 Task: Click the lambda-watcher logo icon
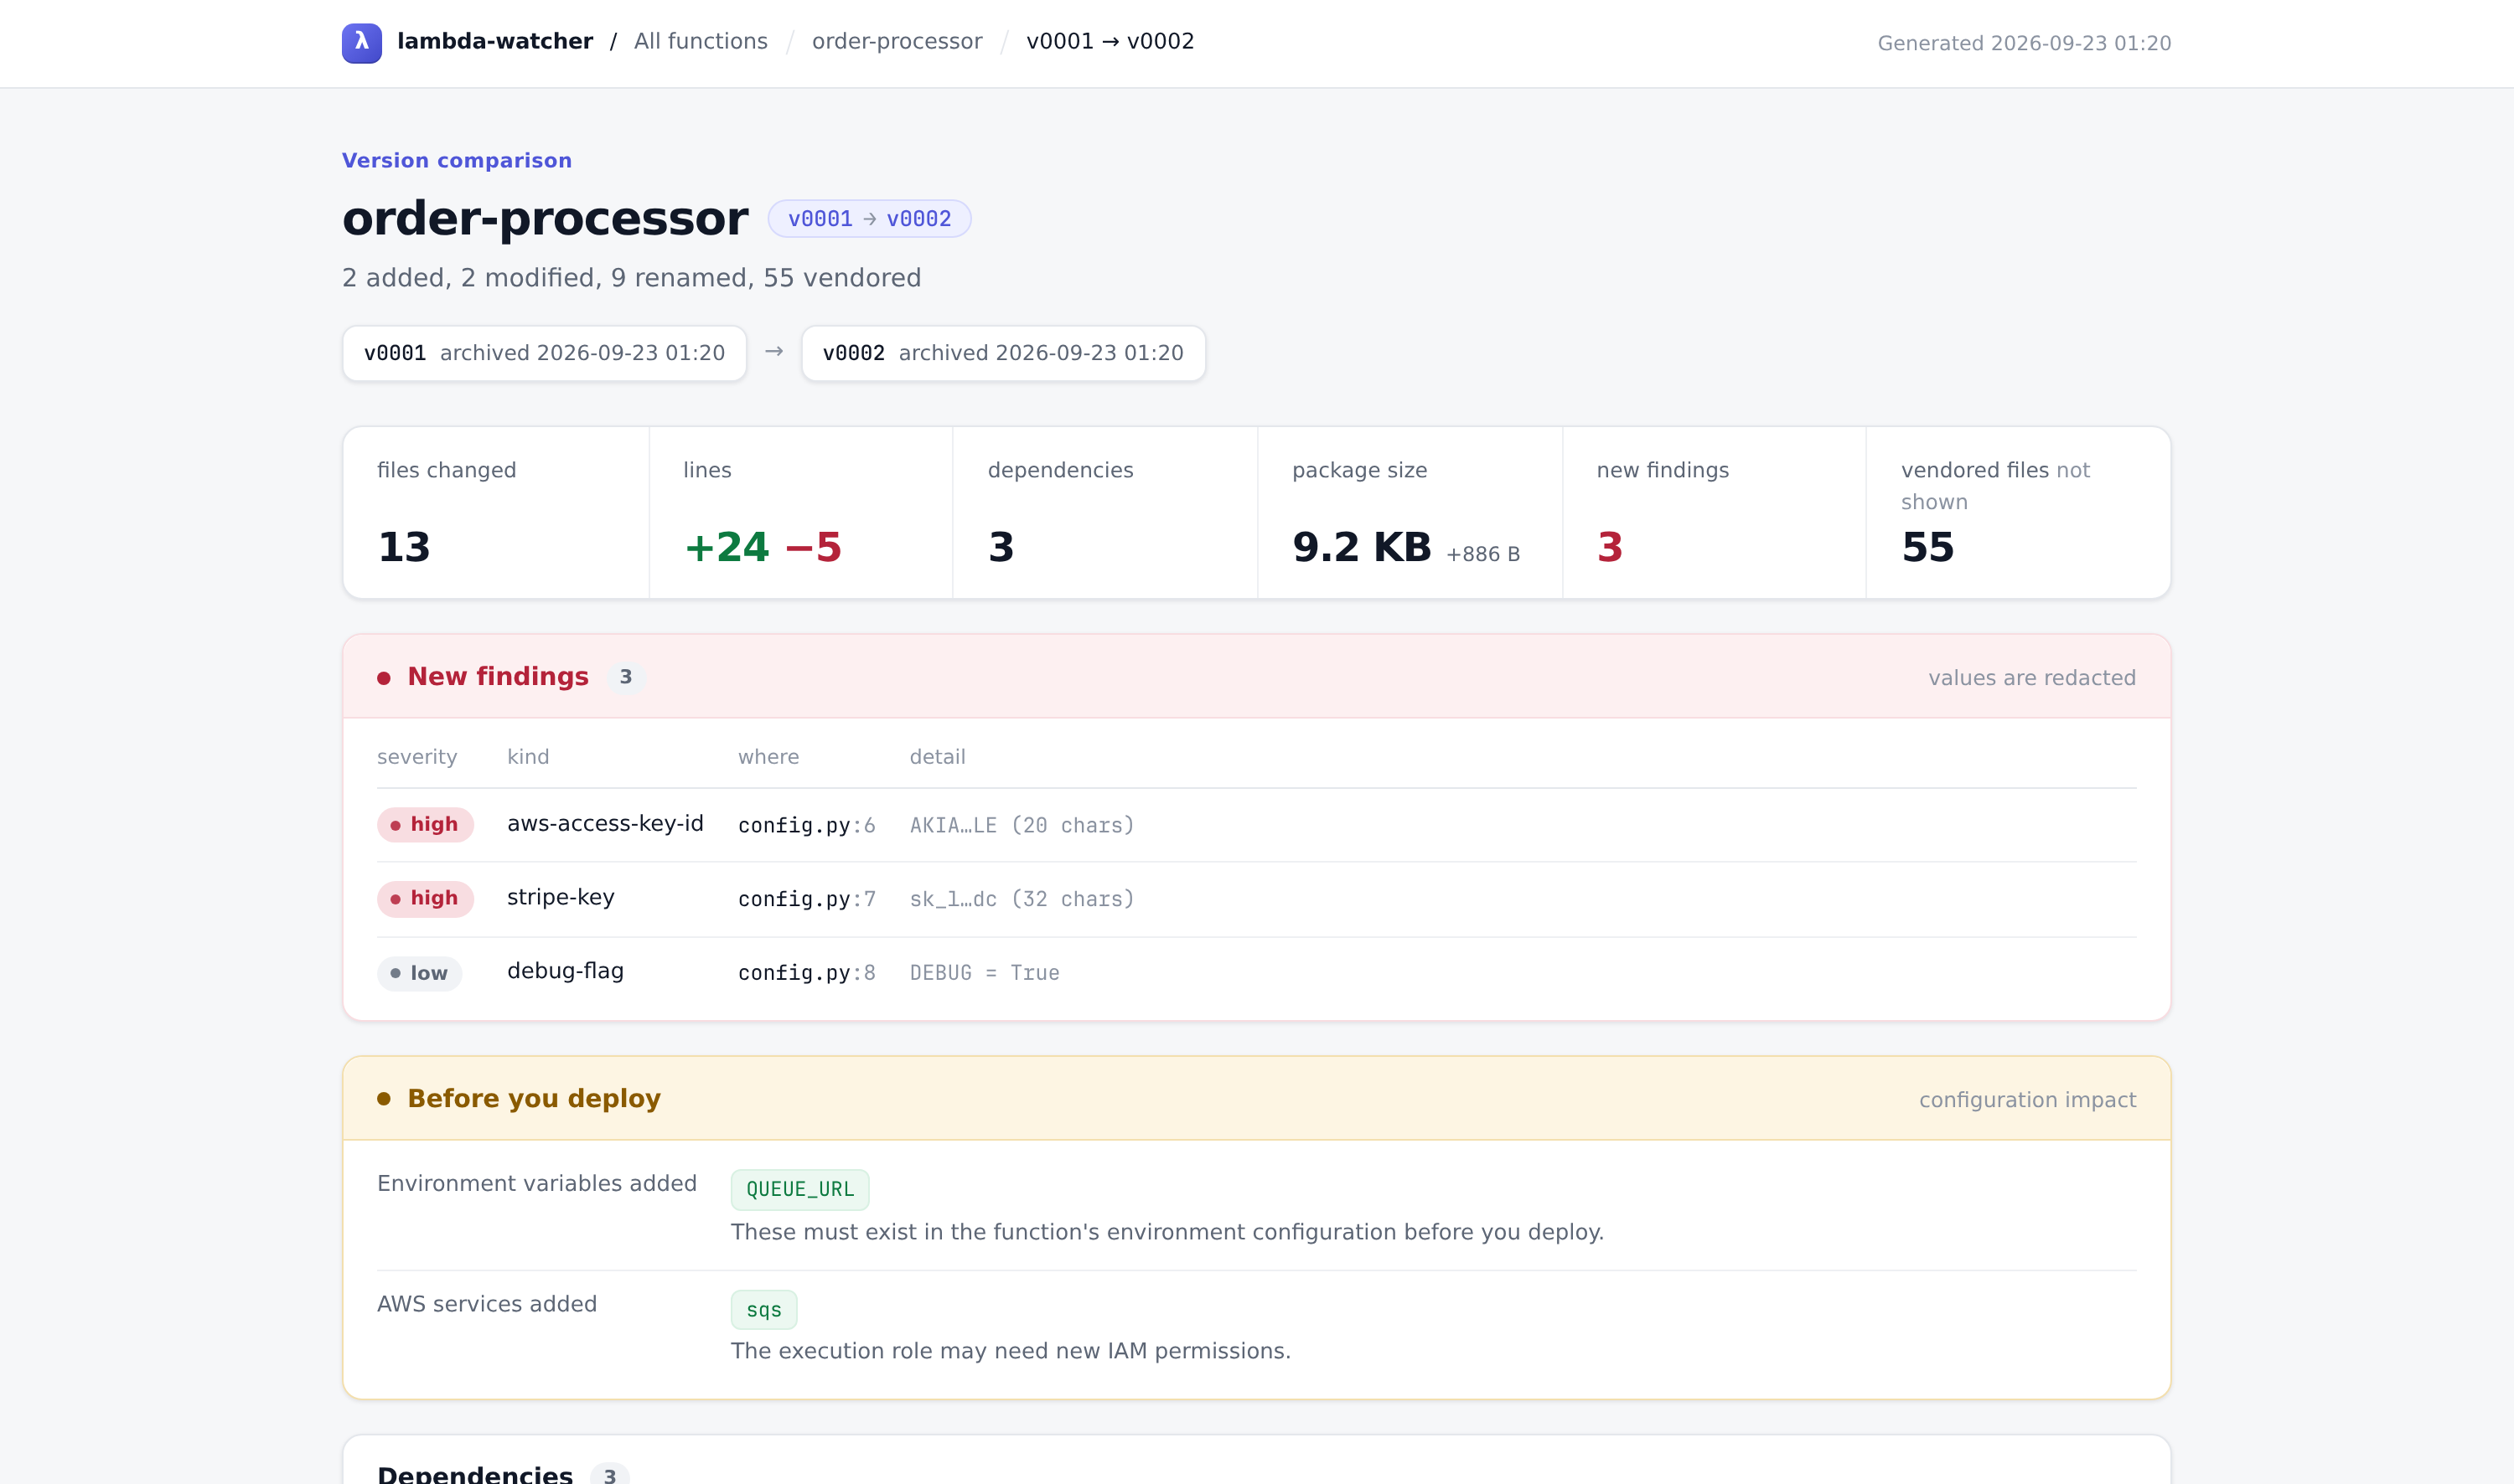tap(361, 43)
